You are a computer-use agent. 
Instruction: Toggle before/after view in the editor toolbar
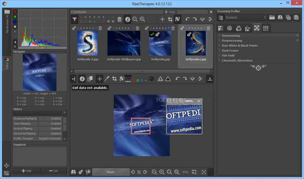point(90,79)
